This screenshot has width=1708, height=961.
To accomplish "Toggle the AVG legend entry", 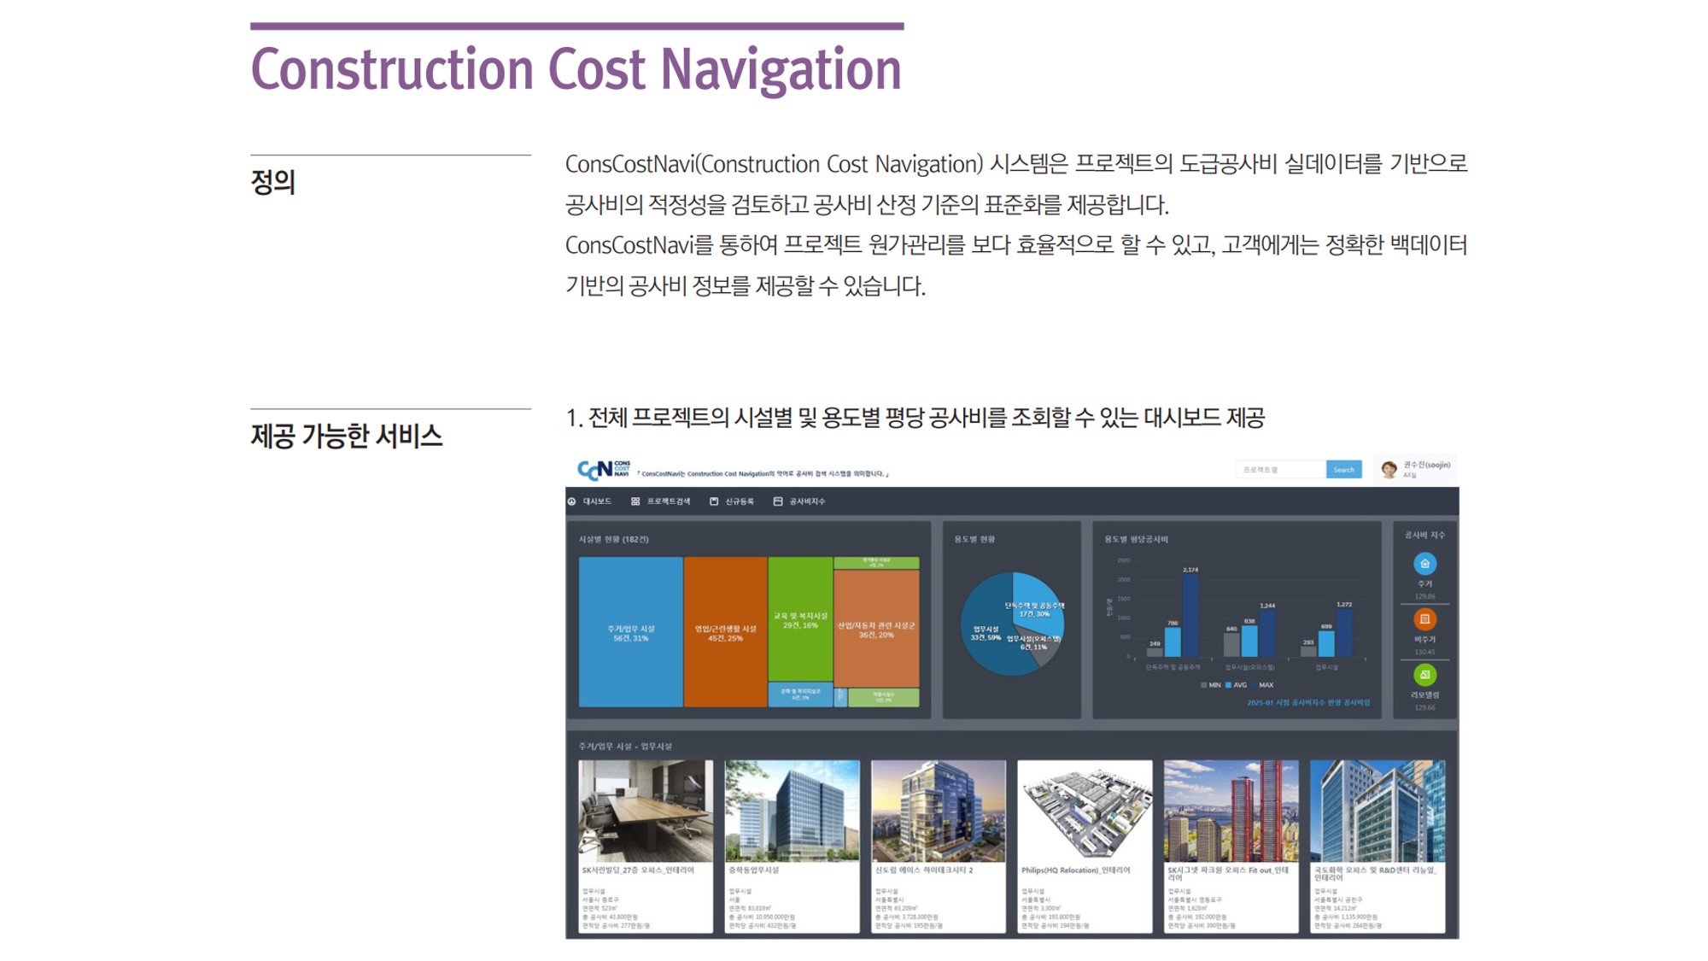I will click(1237, 685).
